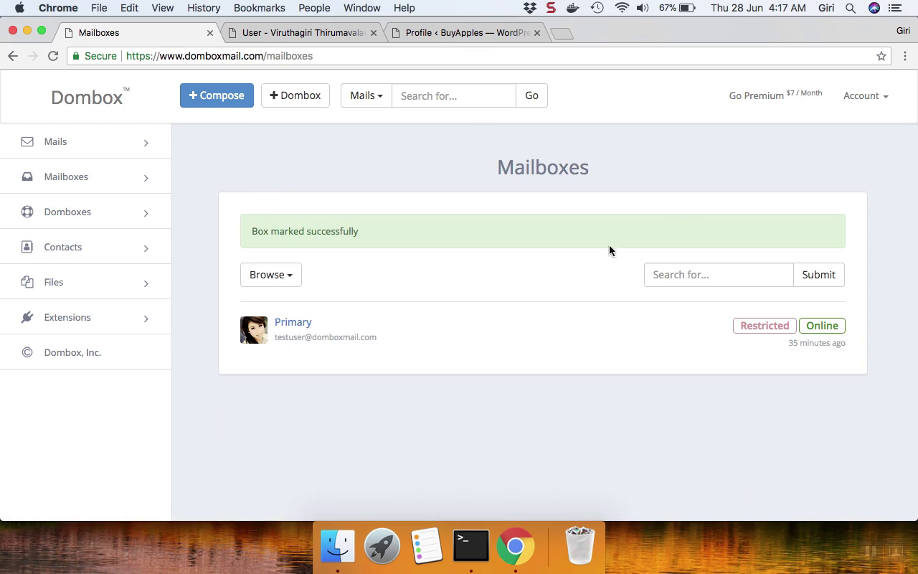Image resolution: width=918 pixels, height=574 pixels.
Task: Open the Trash in the dock
Action: (579, 546)
